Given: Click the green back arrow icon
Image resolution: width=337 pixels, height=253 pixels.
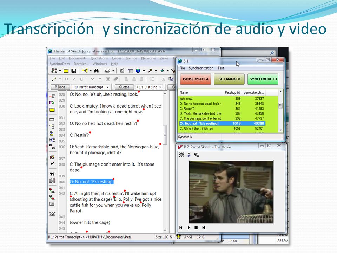Looking at the screenshot, I should 162,71.
